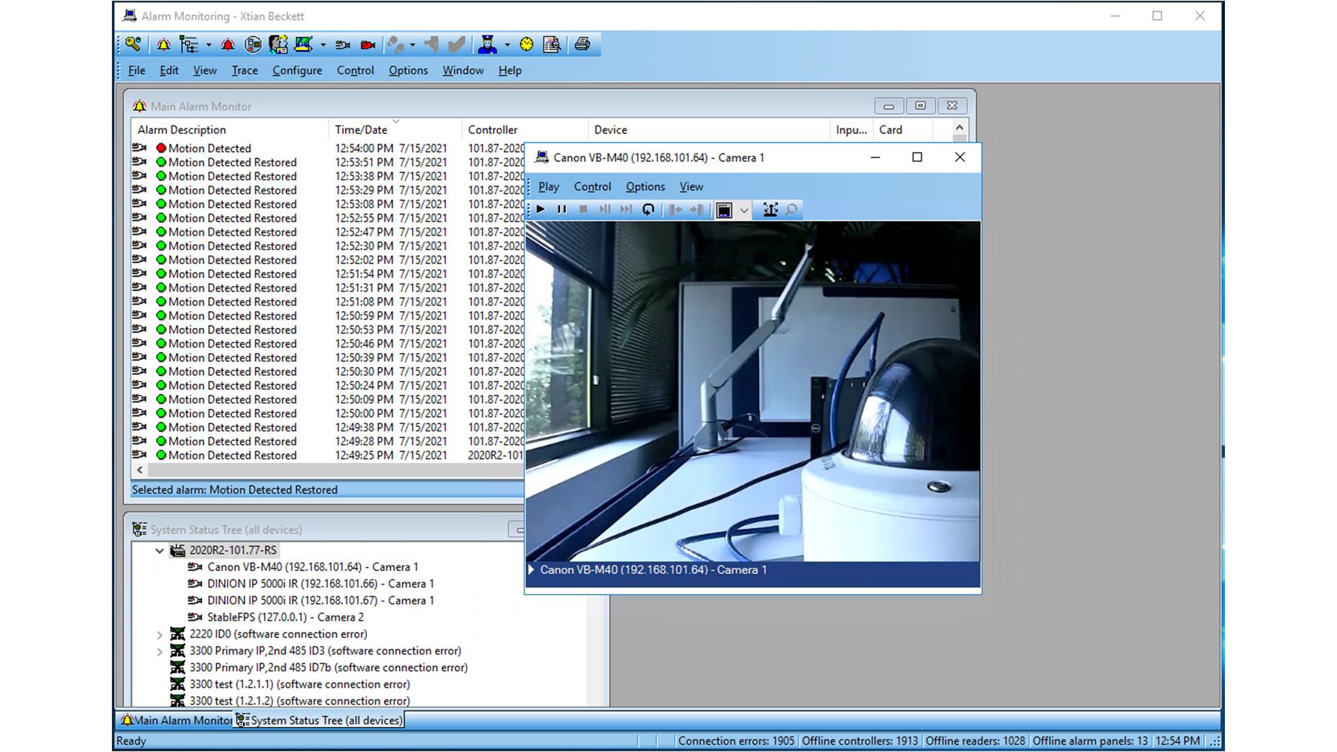1337x752 pixels.
Task: Click the alarm list horizontal scroll-left arrow
Action: [140, 470]
